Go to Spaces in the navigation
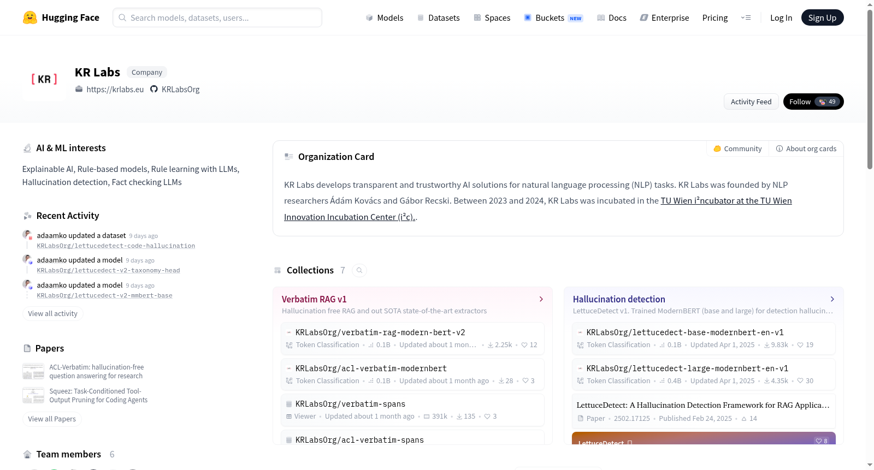Image resolution: width=874 pixels, height=470 pixels. (492, 17)
